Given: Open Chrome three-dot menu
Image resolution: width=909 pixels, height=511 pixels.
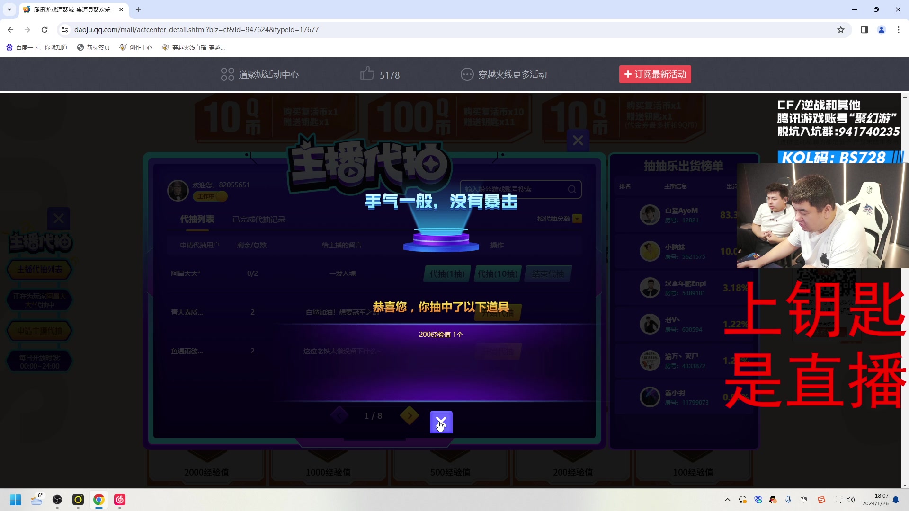Looking at the screenshot, I should tap(898, 30).
